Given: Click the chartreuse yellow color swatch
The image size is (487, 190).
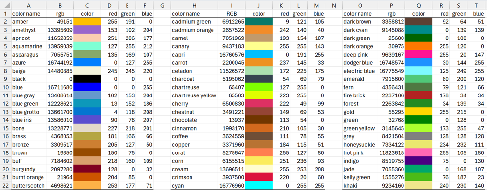Looking at the screenshot, I should (259, 95).
